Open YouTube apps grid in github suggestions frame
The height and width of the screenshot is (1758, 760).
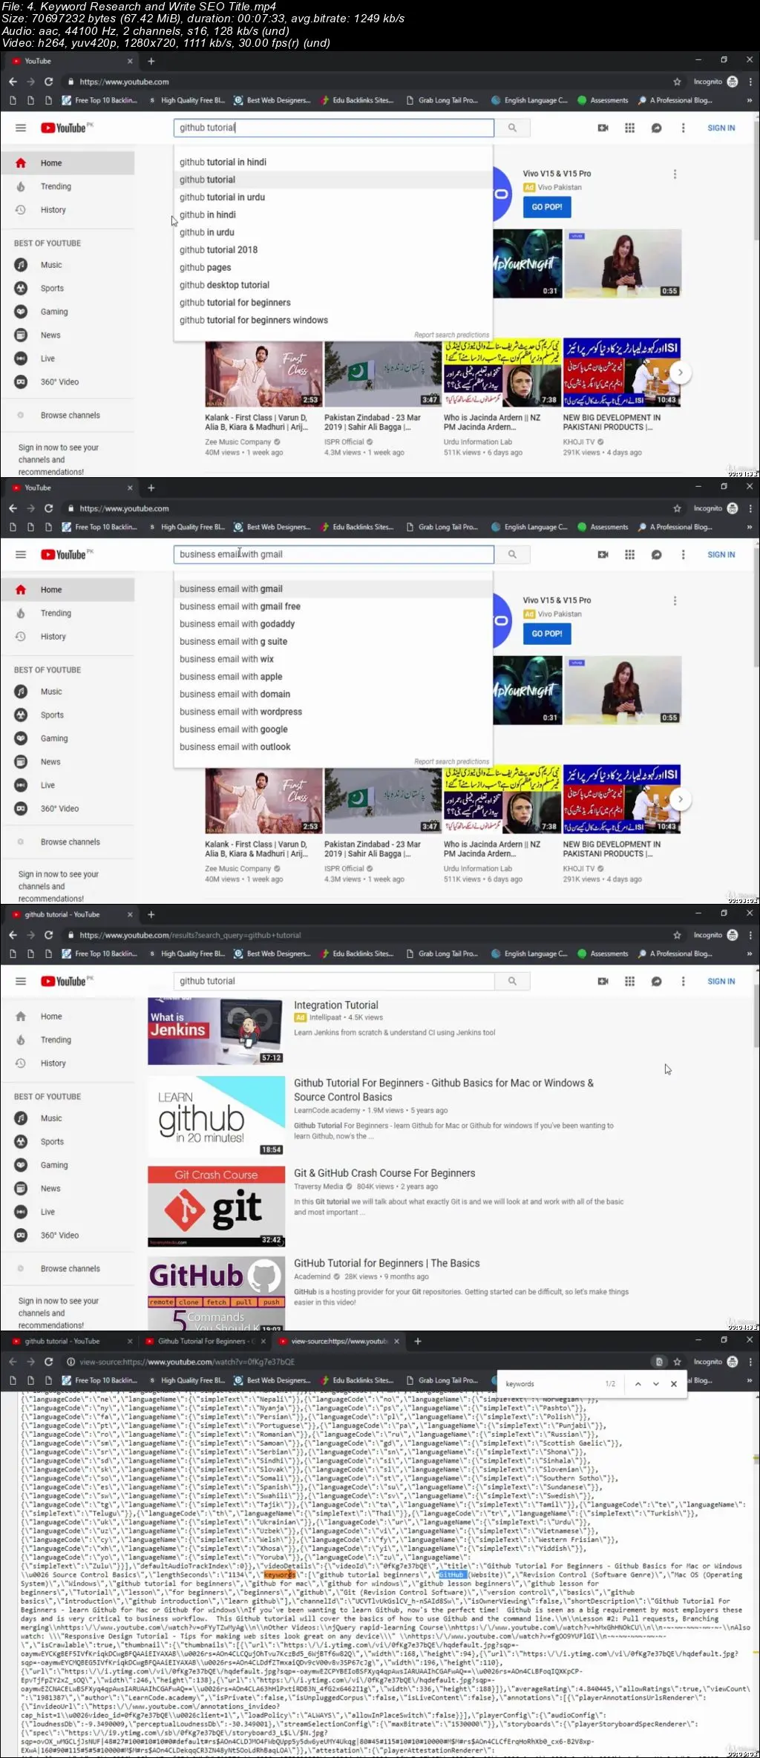[629, 128]
